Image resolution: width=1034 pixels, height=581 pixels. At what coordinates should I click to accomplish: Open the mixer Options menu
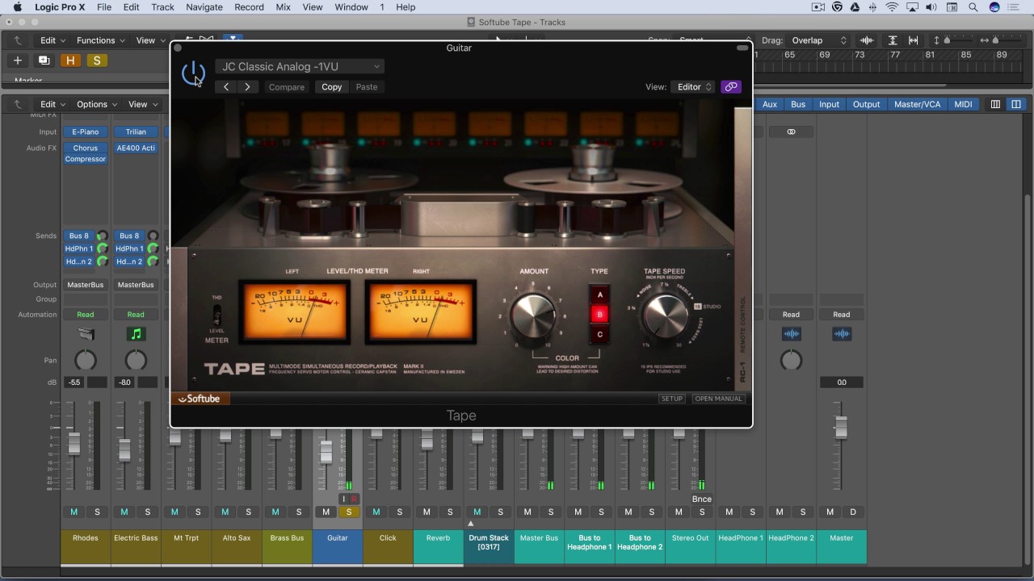(x=97, y=104)
